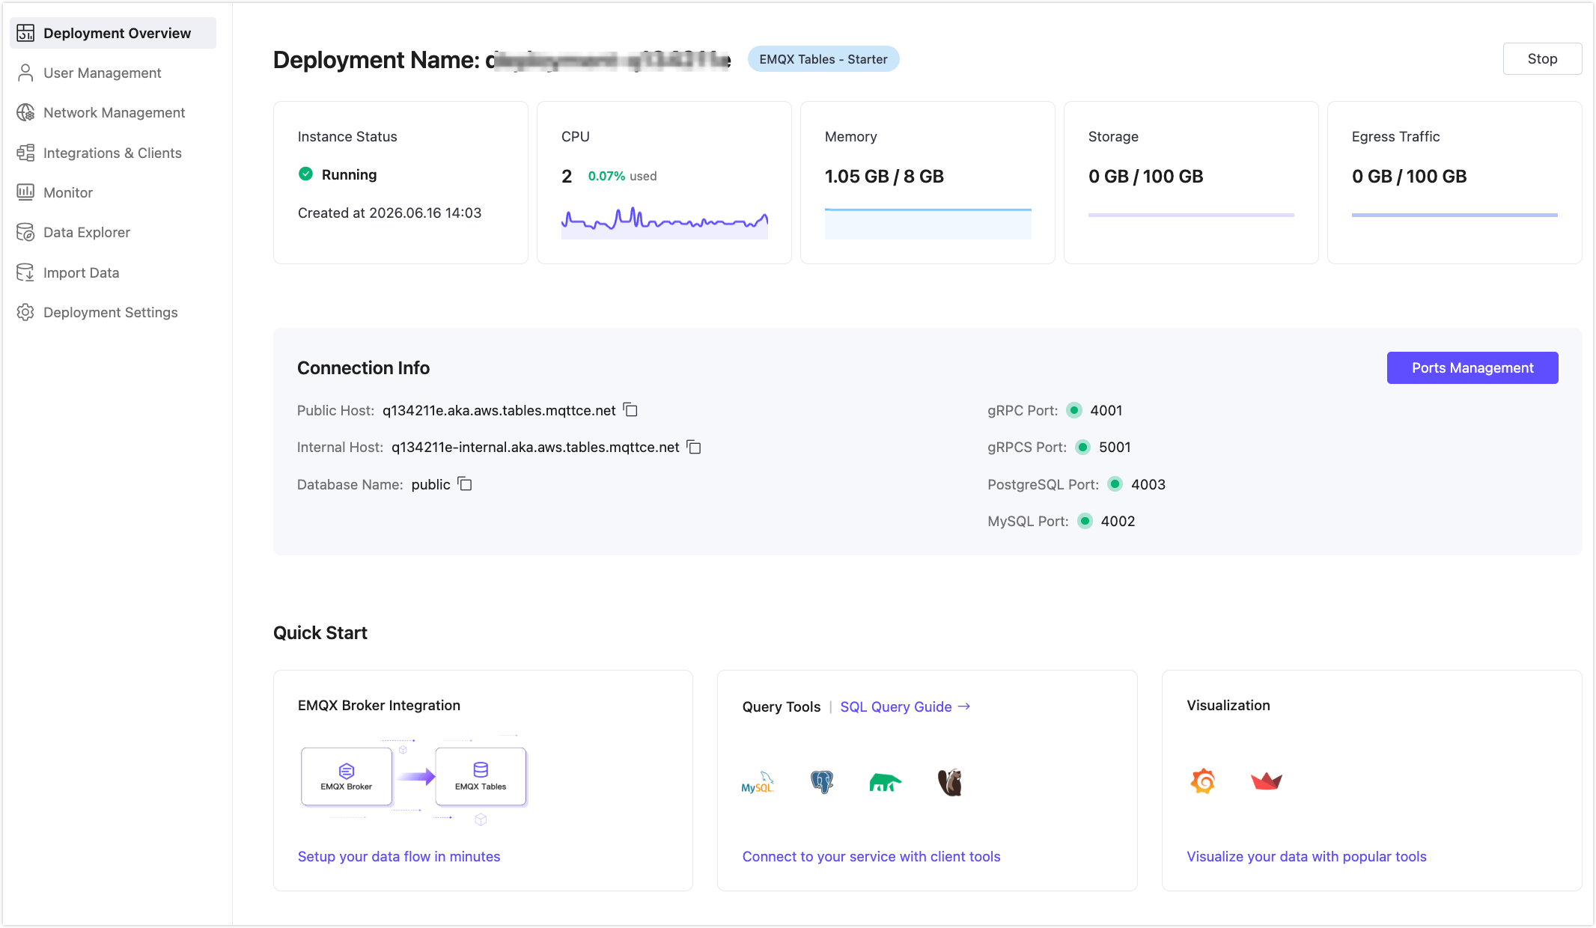Click the MySQL Port status indicator

tap(1085, 521)
